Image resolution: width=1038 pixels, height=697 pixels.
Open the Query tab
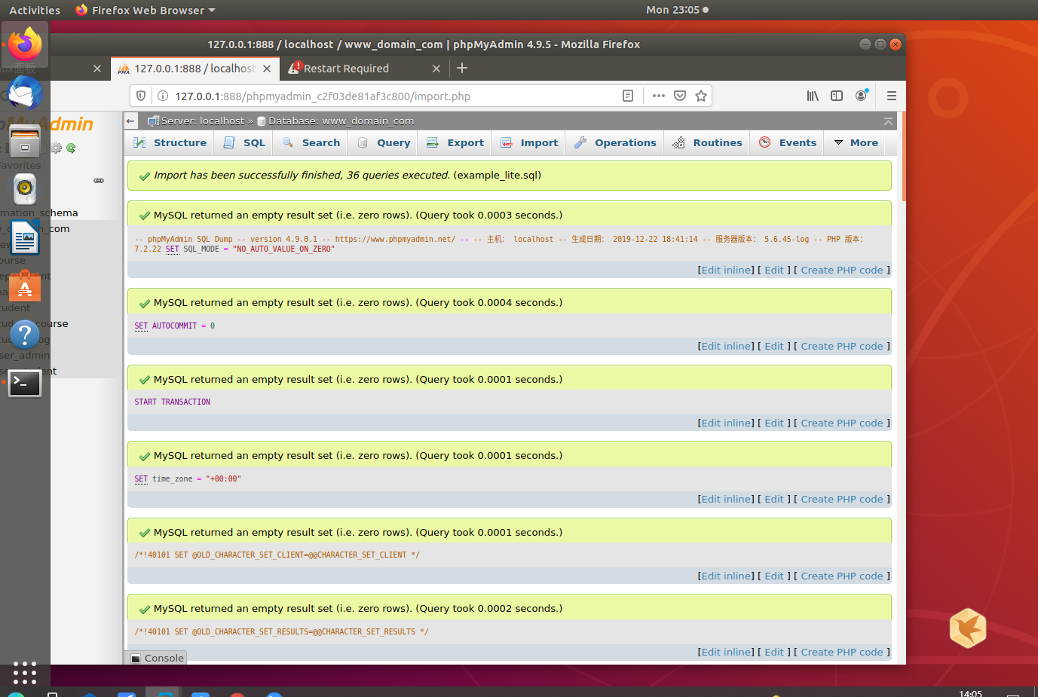coord(384,142)
